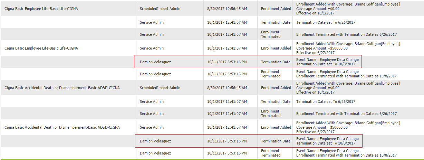Select Termination Date in the first red-outlined row

click(x=276, y=62)
